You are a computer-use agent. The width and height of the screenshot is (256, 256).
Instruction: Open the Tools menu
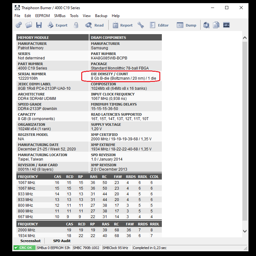(74, 16)
